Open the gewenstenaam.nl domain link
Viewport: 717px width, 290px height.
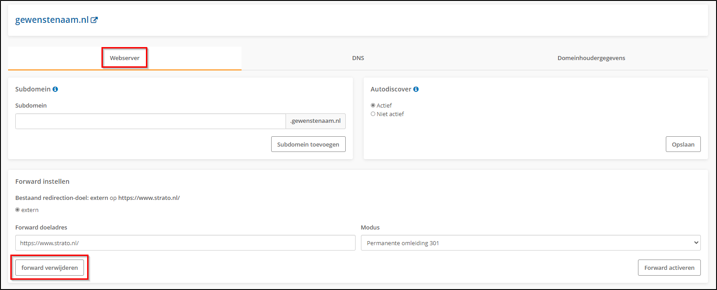[x=52, y=20]
